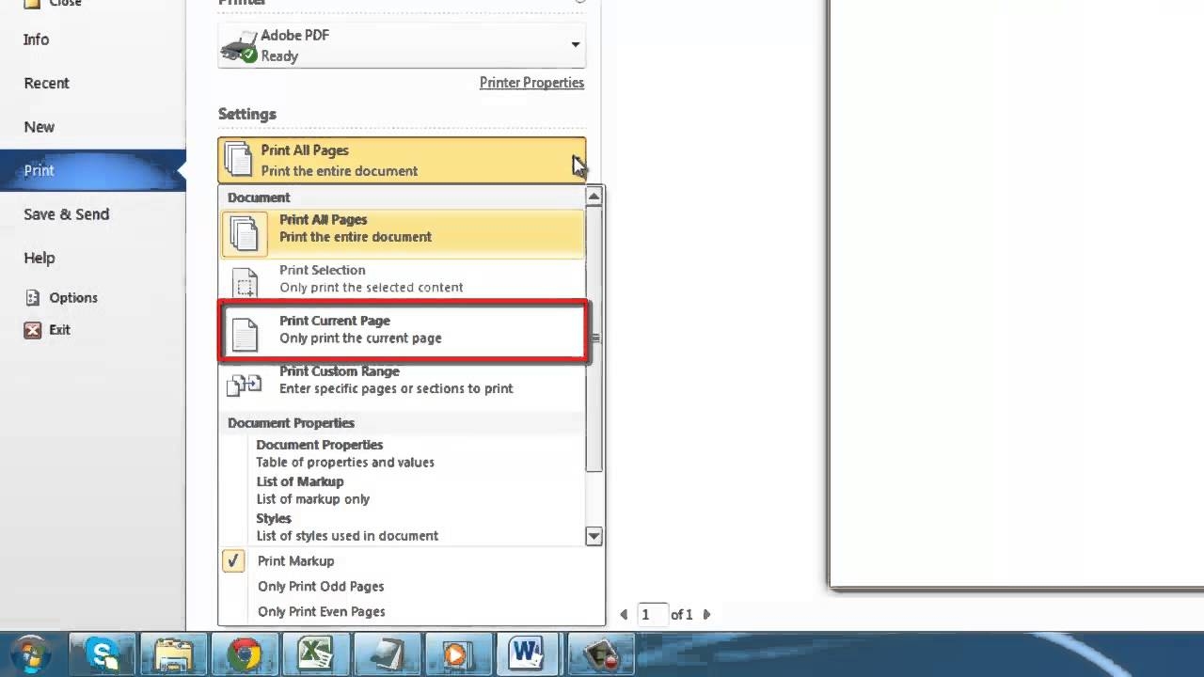Click the page number input field
The height and width of the screenshot is (677, 1204).
click(x=654, y=614)
